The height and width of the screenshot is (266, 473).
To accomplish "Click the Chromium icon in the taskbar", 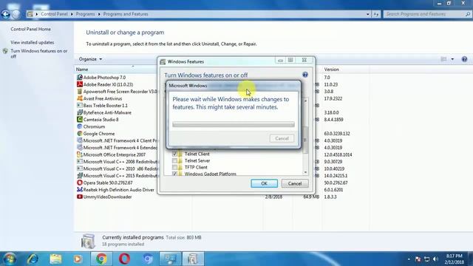I will (148, 259).
